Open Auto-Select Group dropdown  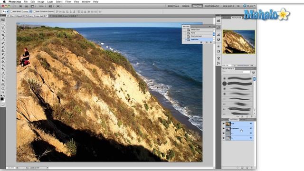tap(27, 11)
